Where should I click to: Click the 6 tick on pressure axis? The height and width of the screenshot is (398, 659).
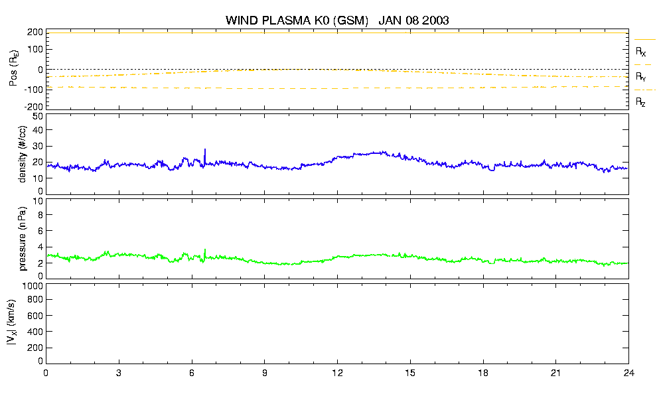(40, 231)
